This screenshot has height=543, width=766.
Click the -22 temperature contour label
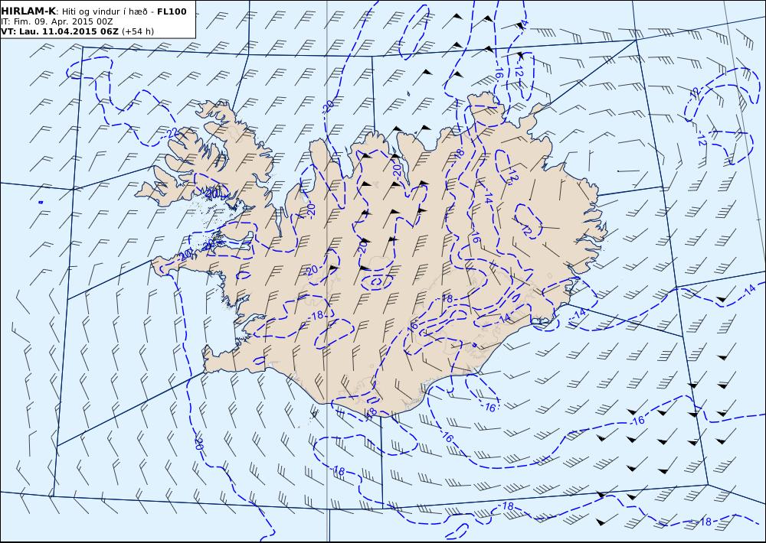tap(172, 133)
